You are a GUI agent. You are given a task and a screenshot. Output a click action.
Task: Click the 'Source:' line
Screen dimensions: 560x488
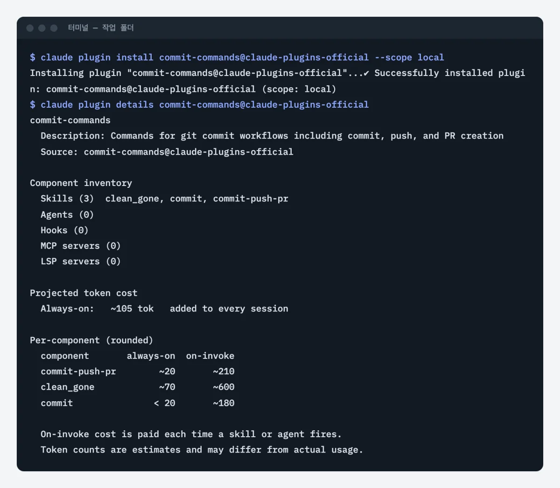click(x=167, y=152)
